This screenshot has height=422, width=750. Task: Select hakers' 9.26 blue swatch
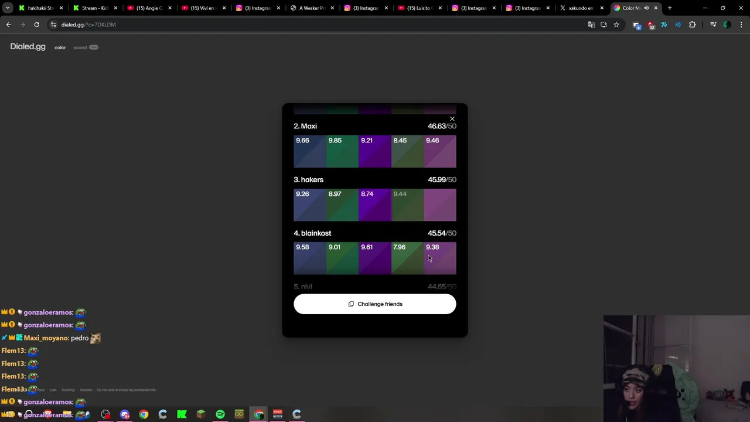(x=310, y=205)
